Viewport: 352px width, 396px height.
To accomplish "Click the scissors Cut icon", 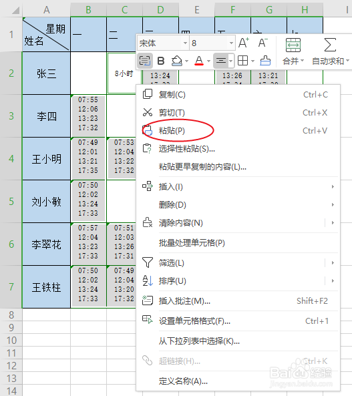I will [x=148, y=112].
